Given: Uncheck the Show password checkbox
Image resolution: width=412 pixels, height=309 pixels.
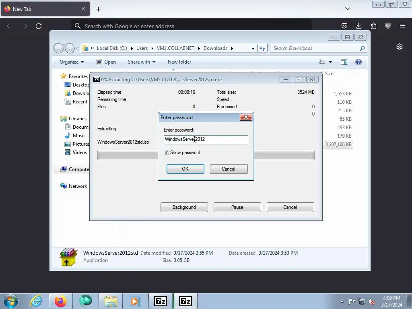Looking at the screenshot, I should pos(166,152).
